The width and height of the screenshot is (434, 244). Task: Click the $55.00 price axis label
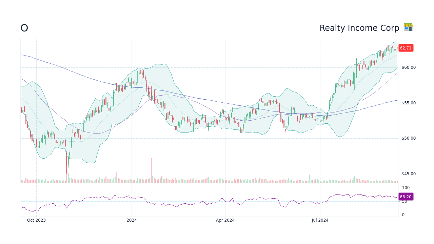tap(409, 103)
